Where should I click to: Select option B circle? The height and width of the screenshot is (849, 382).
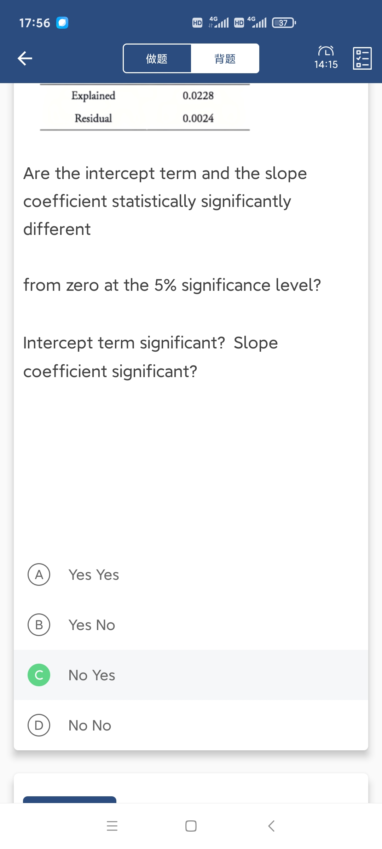(x=39, y=625)
